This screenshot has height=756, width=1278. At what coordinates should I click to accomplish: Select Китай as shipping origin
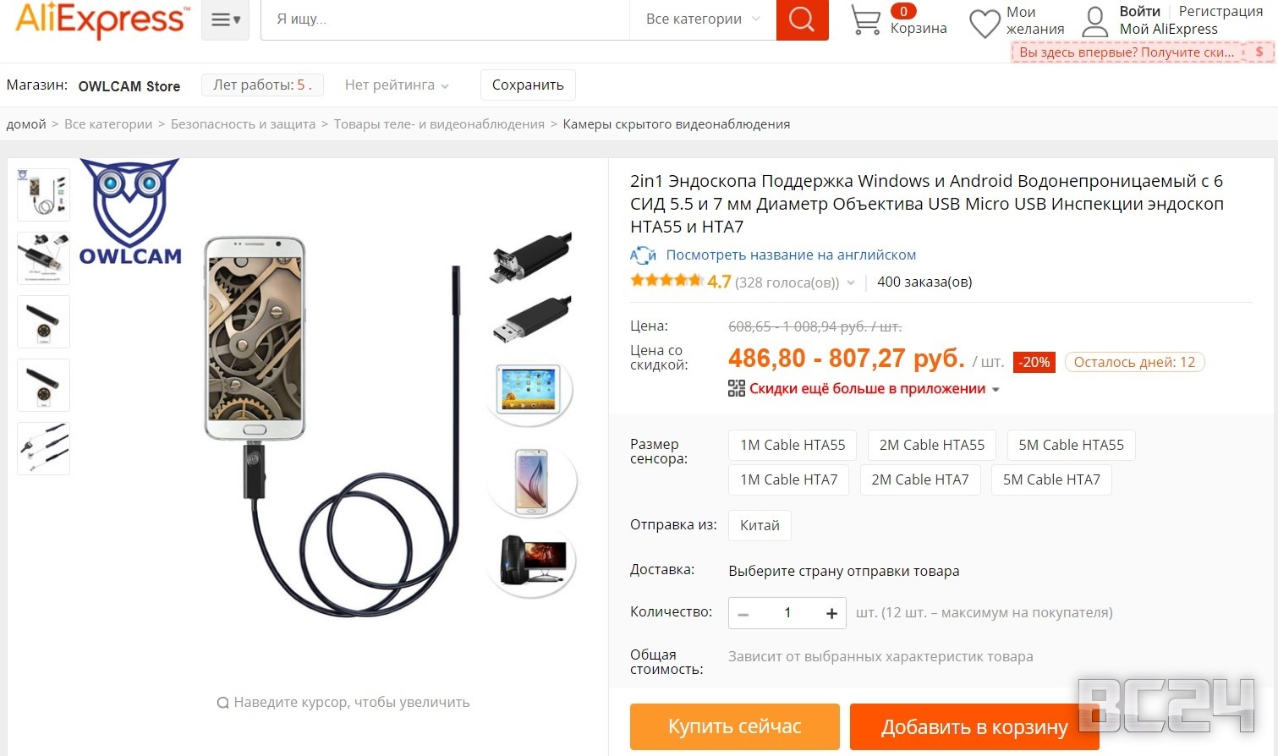click(760, 525)
